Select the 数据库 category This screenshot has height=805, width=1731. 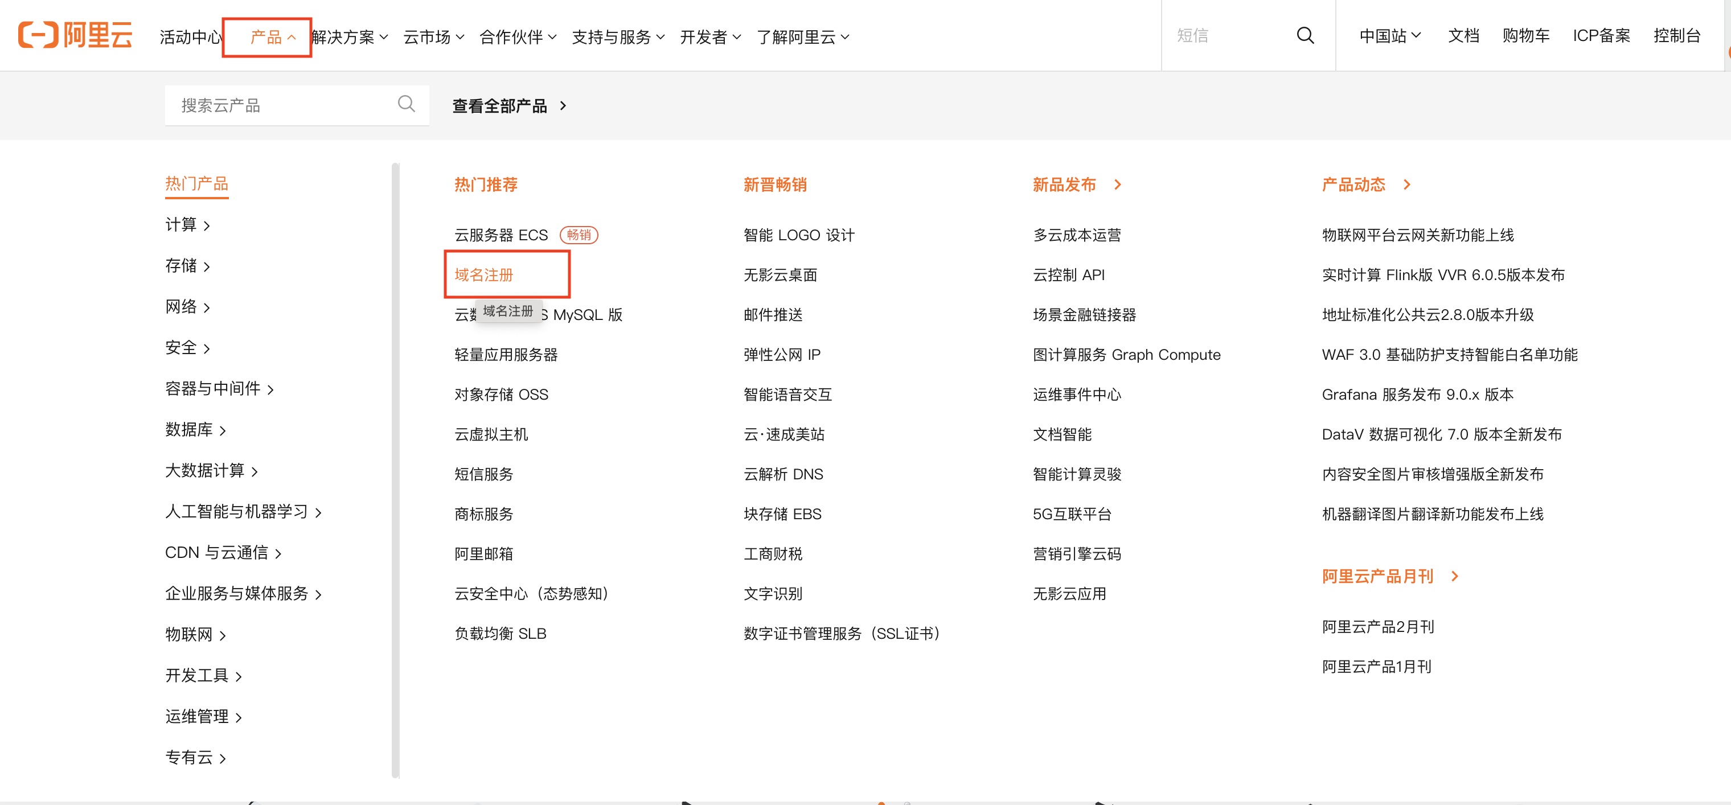pos(195,429)
